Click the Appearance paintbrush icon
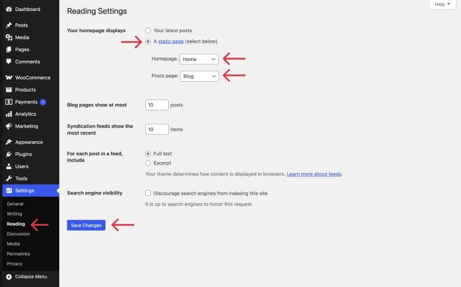Image resolution: width=461 pixels, height=287 pixels. (9, 142)
